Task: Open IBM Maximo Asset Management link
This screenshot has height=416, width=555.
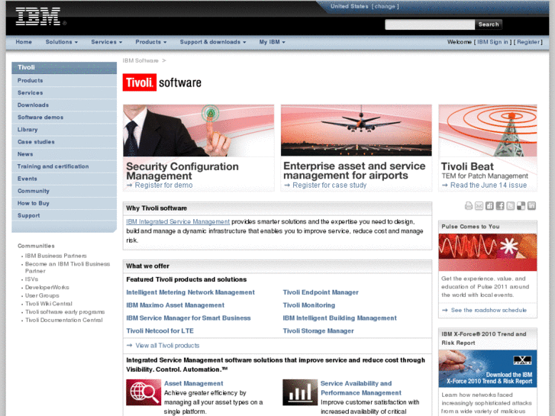Action: point(176,305)
